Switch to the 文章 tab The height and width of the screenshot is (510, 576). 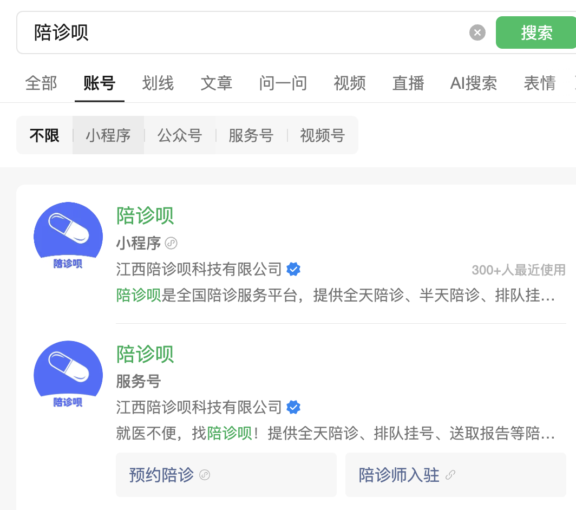click(217, 83)
